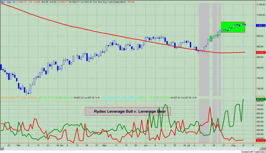Image resolution: width=266 pixels, height=153 pixels.
Task: Click the 'Jun' date label on time axis
Action: point(145,145)
